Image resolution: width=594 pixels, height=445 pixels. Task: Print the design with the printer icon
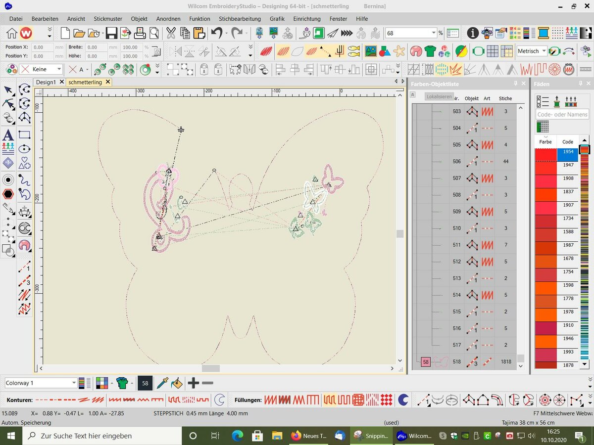(x=140, y=34)
